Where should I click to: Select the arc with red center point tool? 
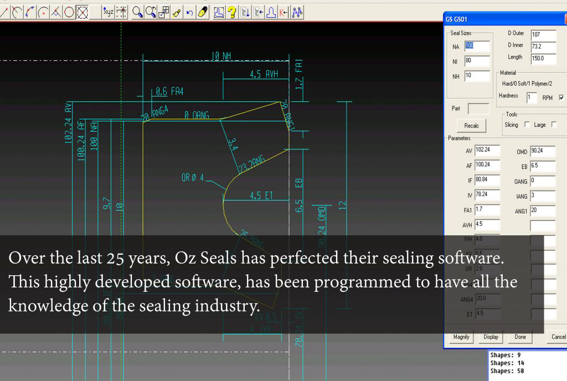pyautogui.click(x=43, y=12)
